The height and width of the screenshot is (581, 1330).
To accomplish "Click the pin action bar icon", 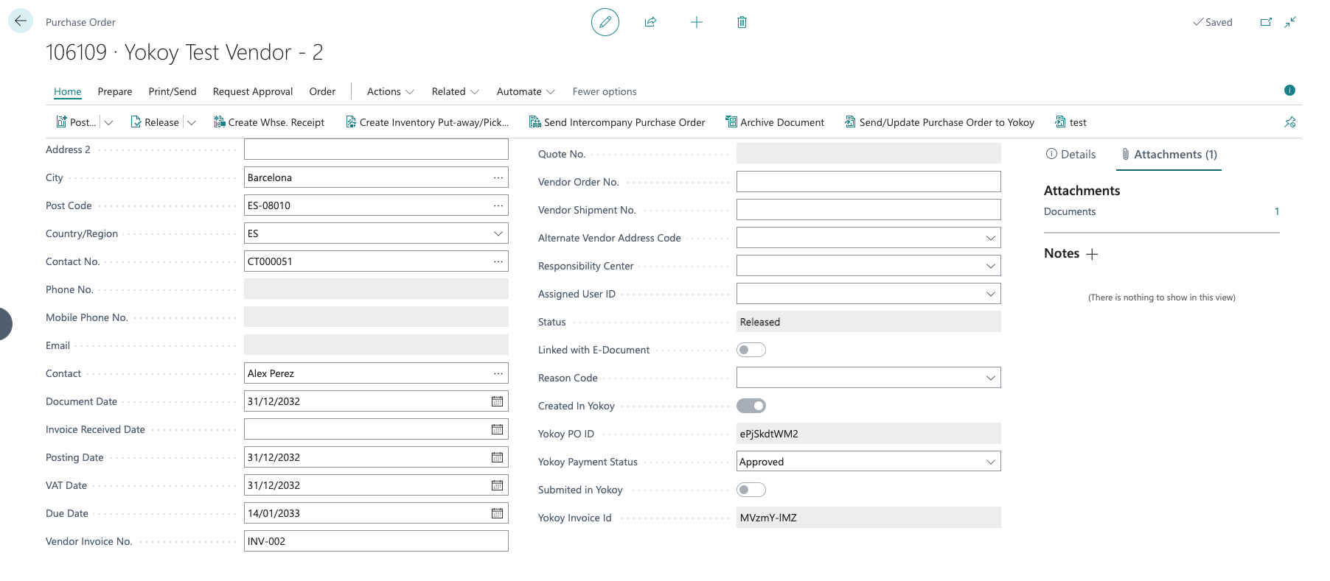I will pos(1289,122).
